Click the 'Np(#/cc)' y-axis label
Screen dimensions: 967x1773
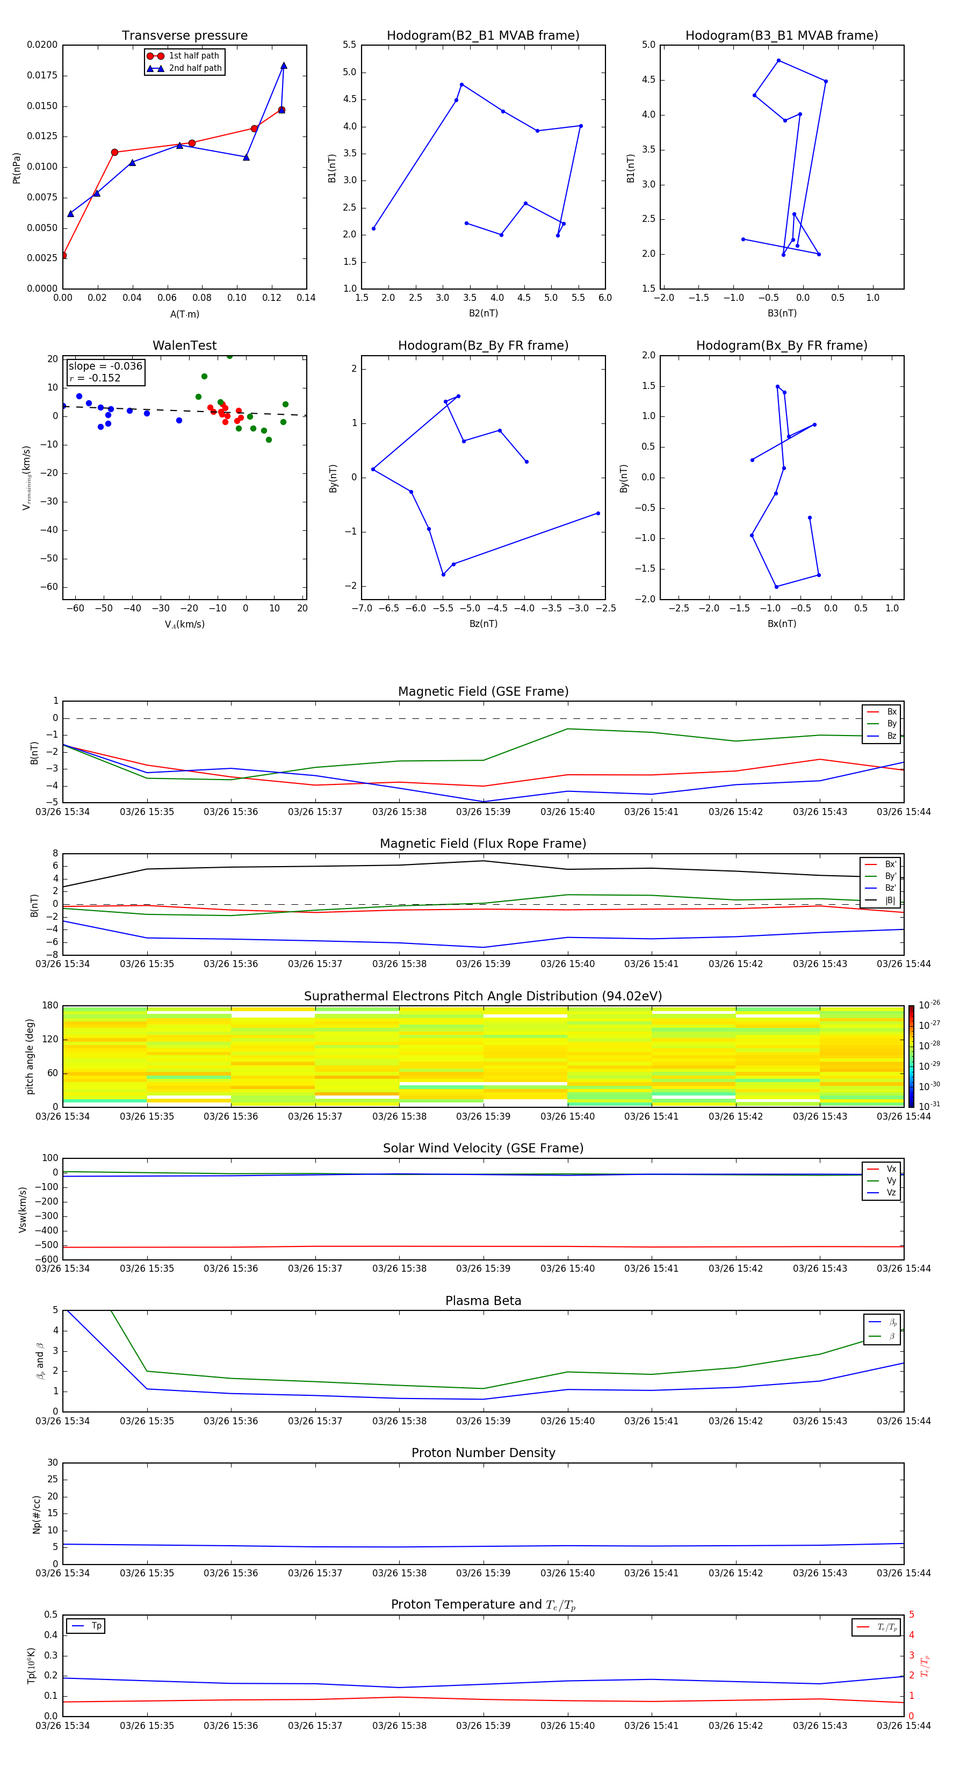coord(37,1514)
